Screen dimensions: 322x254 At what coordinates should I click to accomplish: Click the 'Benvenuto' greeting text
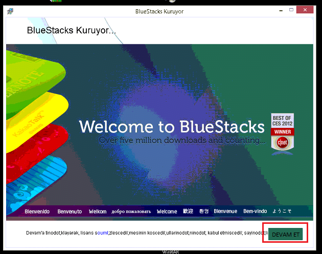(70, 212)
